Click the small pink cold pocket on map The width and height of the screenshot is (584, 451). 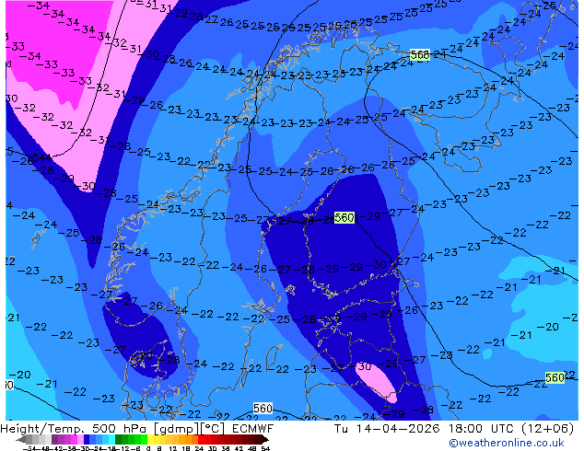pos(376,381)
